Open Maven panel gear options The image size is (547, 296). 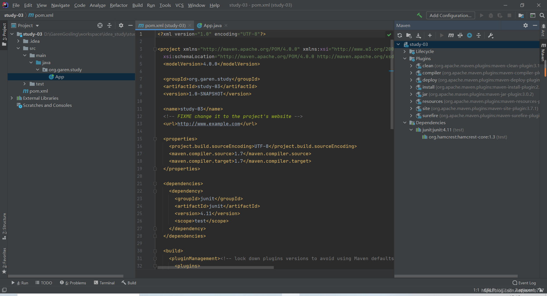(x=526, y=25)
